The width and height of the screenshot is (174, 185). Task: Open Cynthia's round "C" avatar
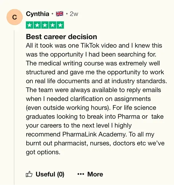(x=15, y=17)
